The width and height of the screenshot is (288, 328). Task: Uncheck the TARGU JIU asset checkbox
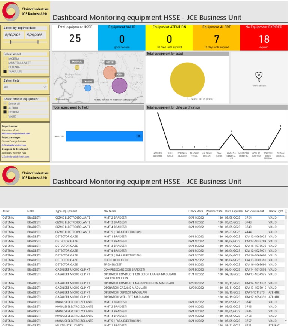[5, 72]
